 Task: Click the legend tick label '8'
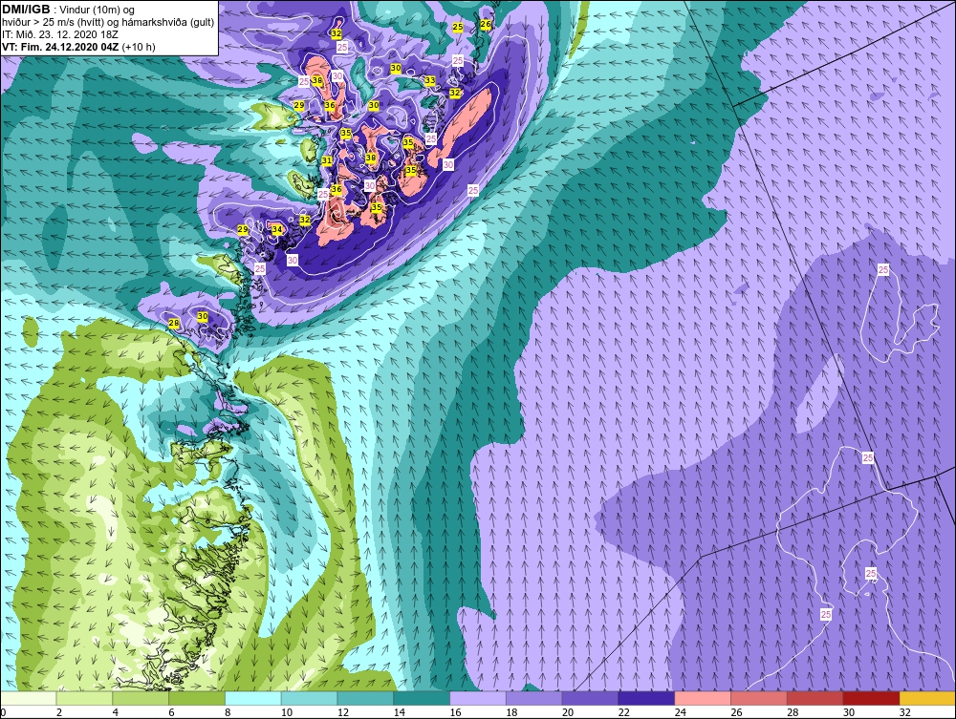pos(228,712)
